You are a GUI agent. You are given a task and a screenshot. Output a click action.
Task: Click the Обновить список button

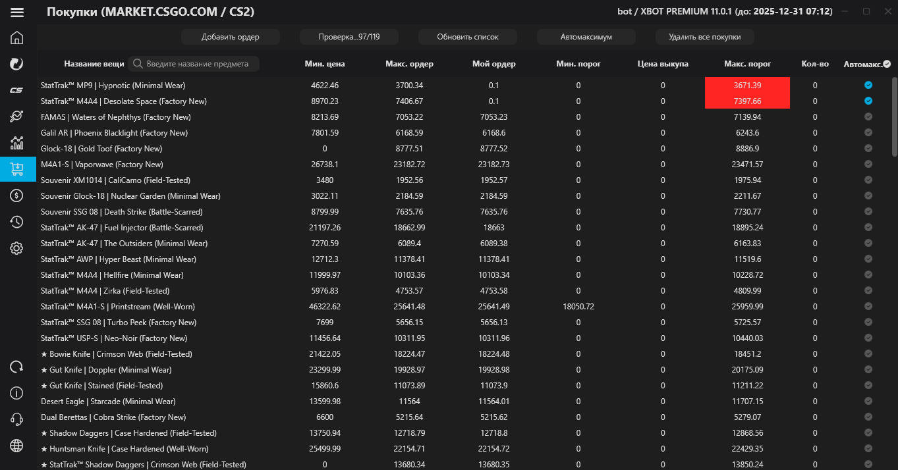(468, 37)
